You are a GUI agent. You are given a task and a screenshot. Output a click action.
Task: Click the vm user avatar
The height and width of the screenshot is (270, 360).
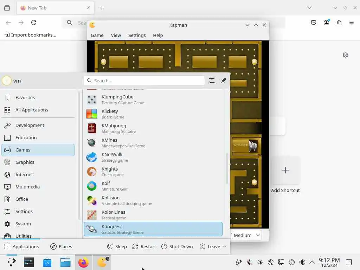pyautogui.click(x=6, y=81)
